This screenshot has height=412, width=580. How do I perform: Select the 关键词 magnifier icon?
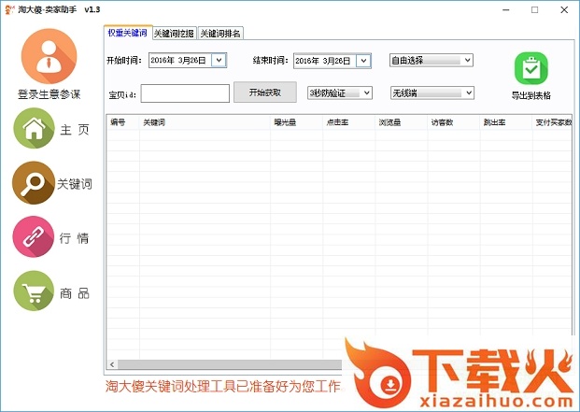(x=34, y=183)
